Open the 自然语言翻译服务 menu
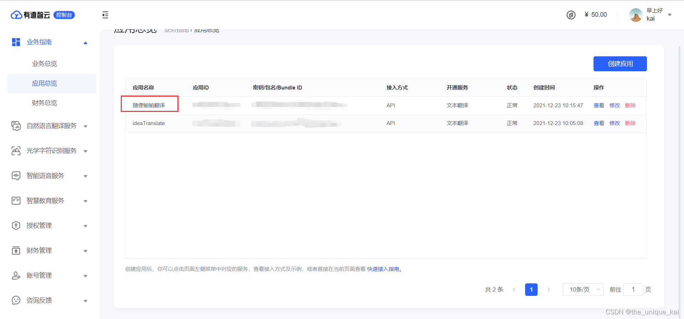The image size is (684, 319). pyautogui.click(x=52, y=126)
